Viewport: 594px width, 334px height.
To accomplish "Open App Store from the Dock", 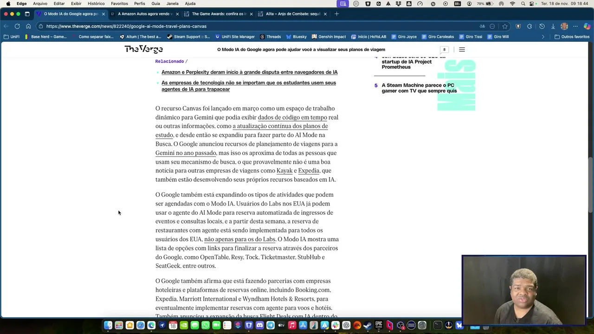I will pos(303,325).
